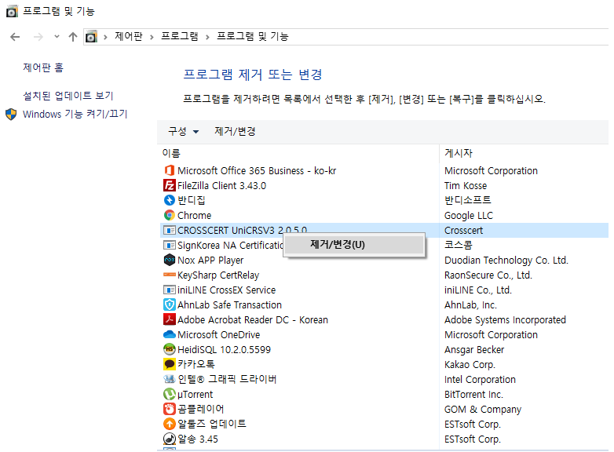Click the KeySharp CertRelay icon
The height and width of the screenshot is (452, 614).
169,275
